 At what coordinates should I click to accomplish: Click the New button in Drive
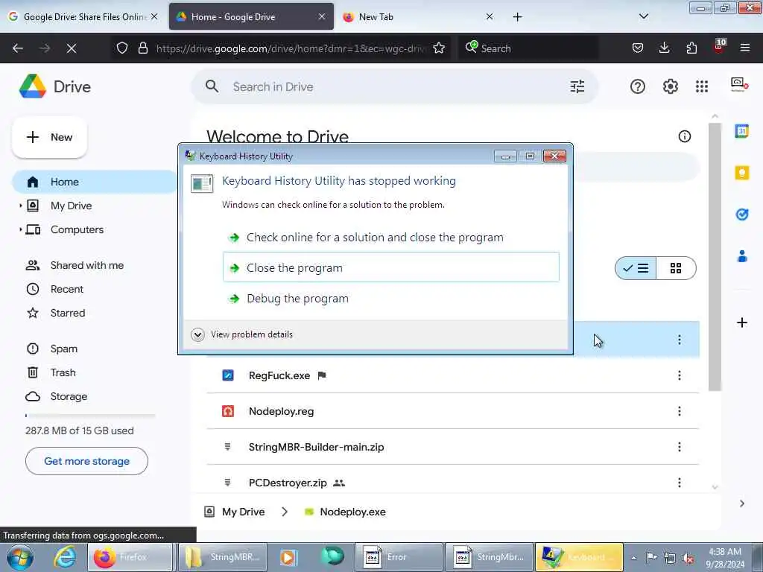(49, 137)
